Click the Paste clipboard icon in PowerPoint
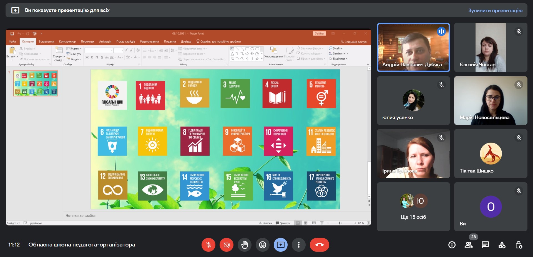The image size is (533, 257). (x=12, y=51)
